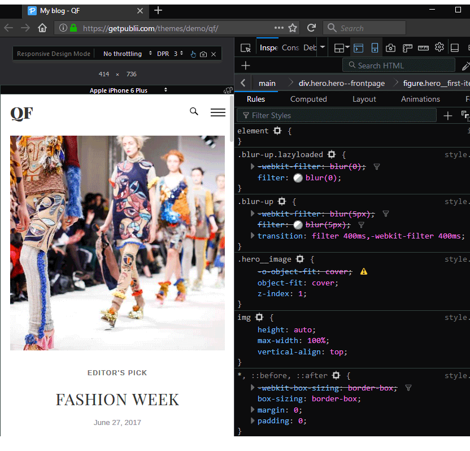Add a new CSS rule with the plus button
This screenshot has height=451, width=470.
447,115
